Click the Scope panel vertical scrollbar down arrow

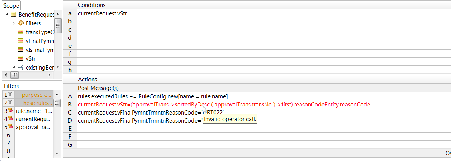point(58,67)
